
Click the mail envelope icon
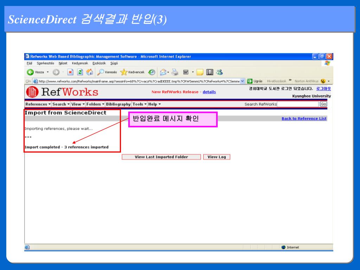pyautogui.click(x=163, y=72)
